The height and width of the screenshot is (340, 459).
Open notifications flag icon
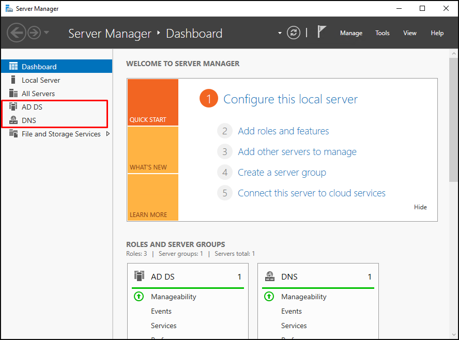pos(322,32)
